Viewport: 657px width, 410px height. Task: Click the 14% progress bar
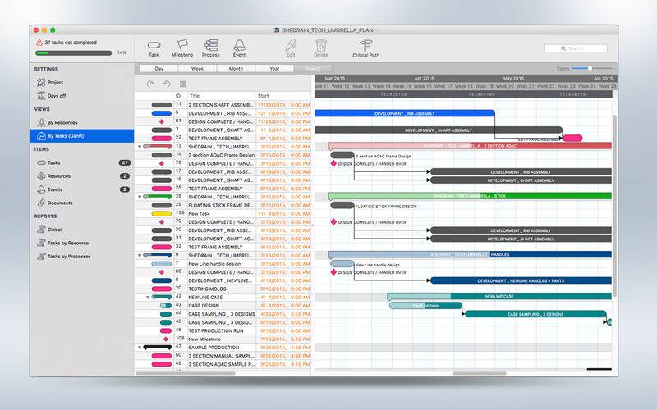pos(74,53)
